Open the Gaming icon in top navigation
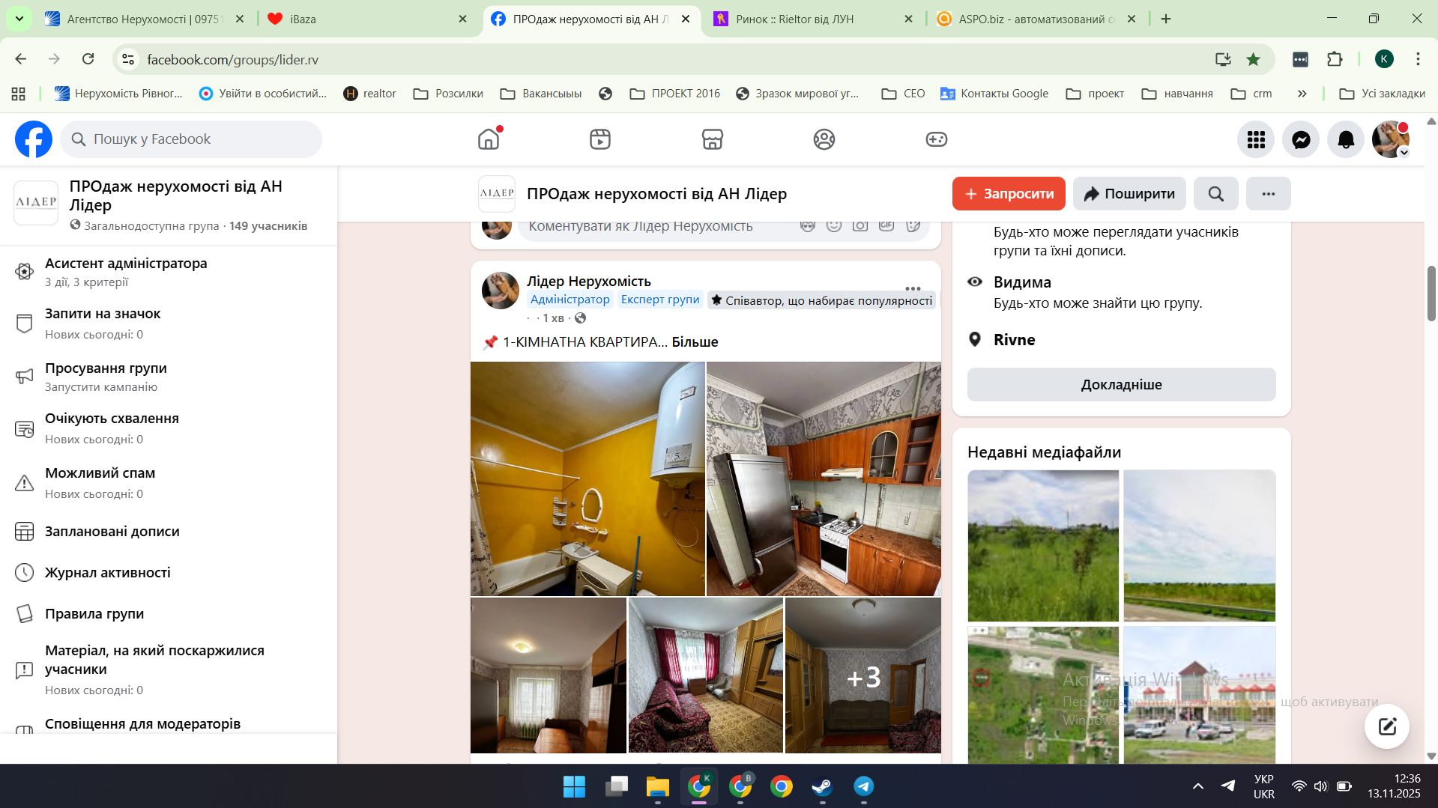Viewport: 1438px width, 808px height. (936, 139)
